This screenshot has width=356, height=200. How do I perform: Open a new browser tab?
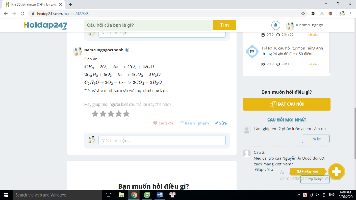coord(70,4)
